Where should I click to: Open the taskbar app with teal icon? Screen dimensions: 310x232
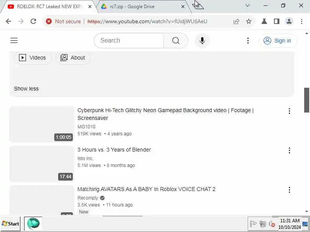33,223
